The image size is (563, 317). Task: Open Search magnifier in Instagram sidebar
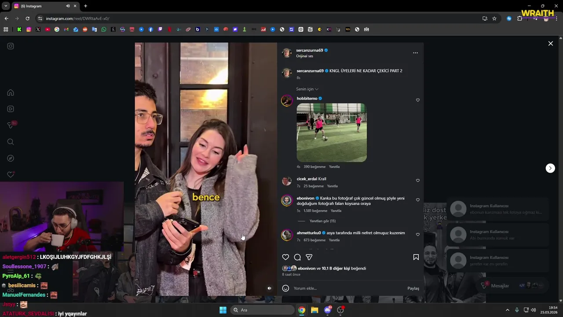click(11, 142)
